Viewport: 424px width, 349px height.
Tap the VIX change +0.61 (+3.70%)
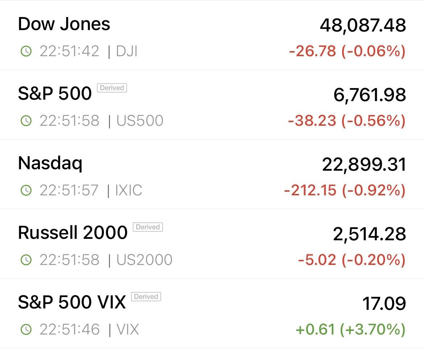pyautogui.click(x=350, y=330)
